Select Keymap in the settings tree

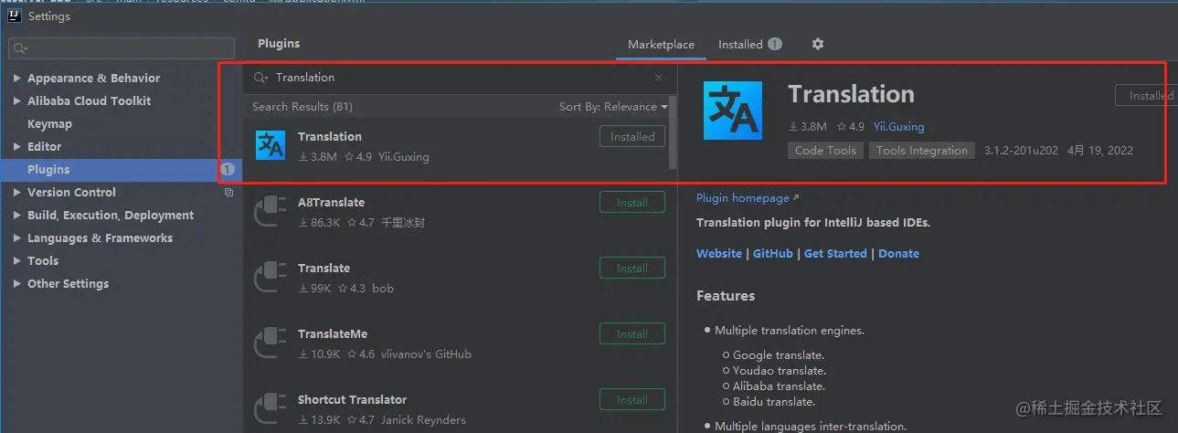tap(49, 124)
